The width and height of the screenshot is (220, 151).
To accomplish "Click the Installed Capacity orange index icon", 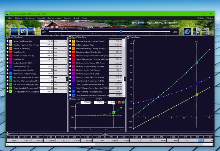I will pos(73,45).
